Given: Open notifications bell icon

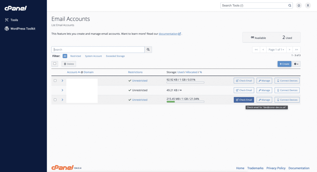Looking at the screenshot, I should click(x=299, y=6).
